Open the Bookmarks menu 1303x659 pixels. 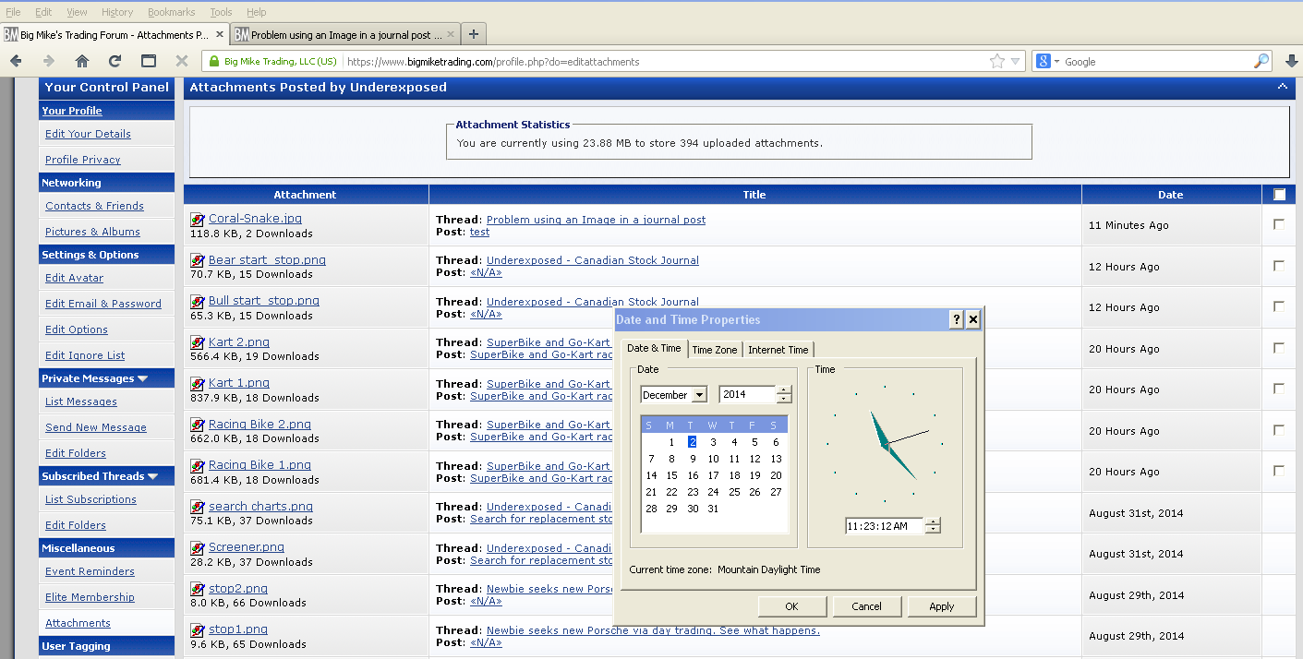[172, 12]
